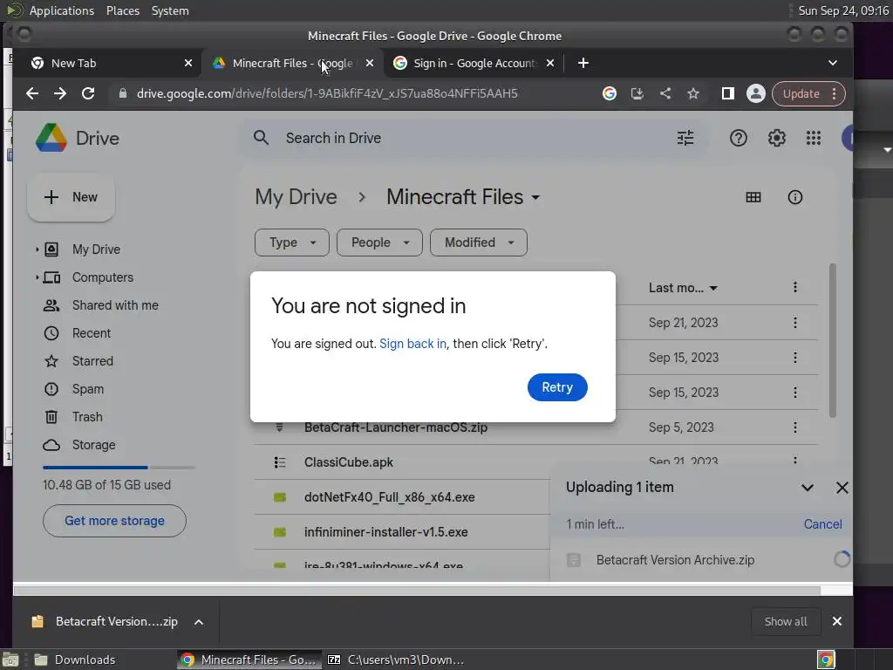Click Show all downloads
Screen dimensions: 893x670
pos(786,621)
